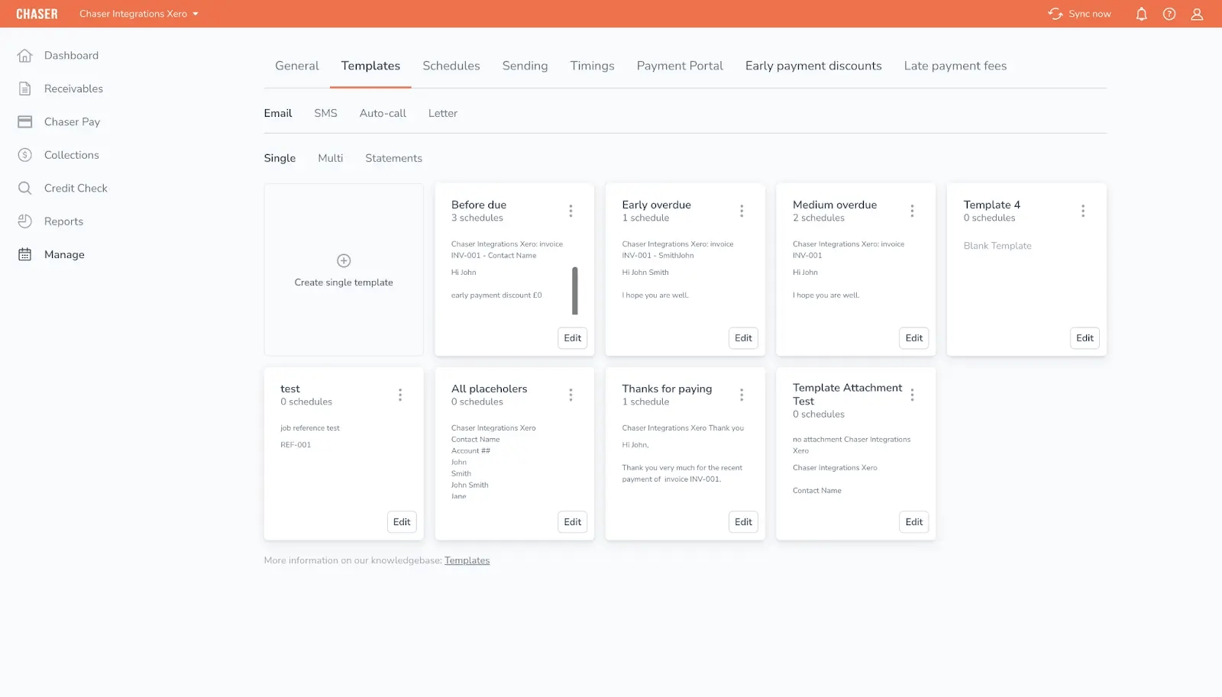The height and width of the screenshot is (697, 1222).
Task: Open Credit Check from the sidebar
Action: click(25, 188)
